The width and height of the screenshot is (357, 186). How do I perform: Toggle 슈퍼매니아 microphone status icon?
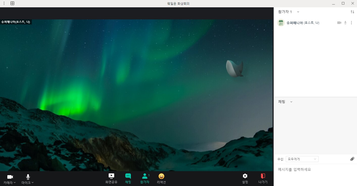pyautogui.click(x=345, y=23)
